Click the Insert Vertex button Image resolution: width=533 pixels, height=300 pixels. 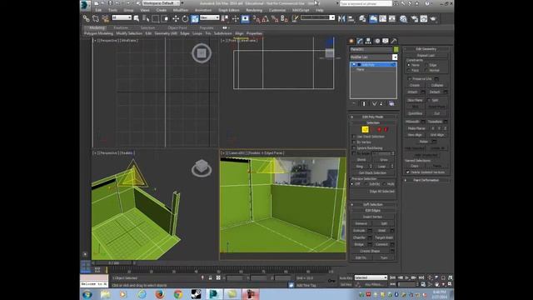pos(372,217)
